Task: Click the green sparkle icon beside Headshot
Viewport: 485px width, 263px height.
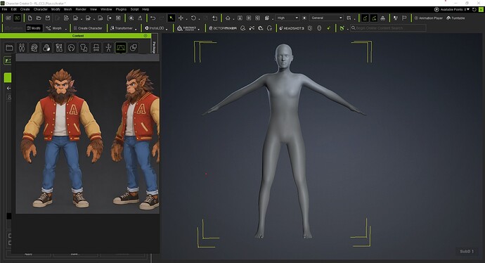Action: click(328, 28)
